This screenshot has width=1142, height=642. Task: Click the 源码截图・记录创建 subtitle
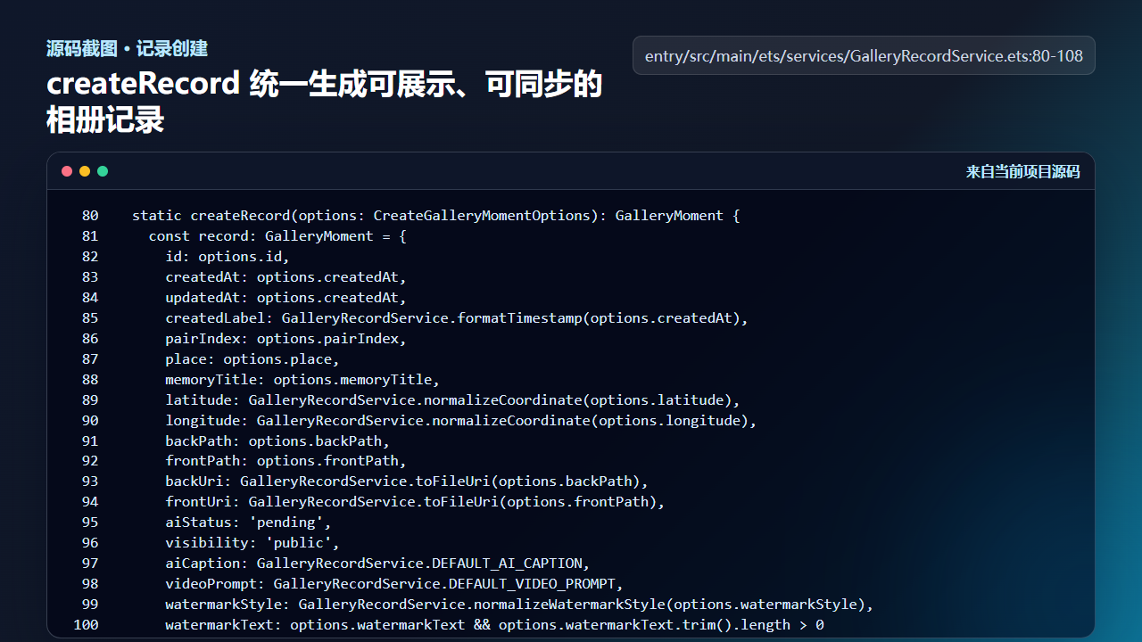(x=127, y=48)
